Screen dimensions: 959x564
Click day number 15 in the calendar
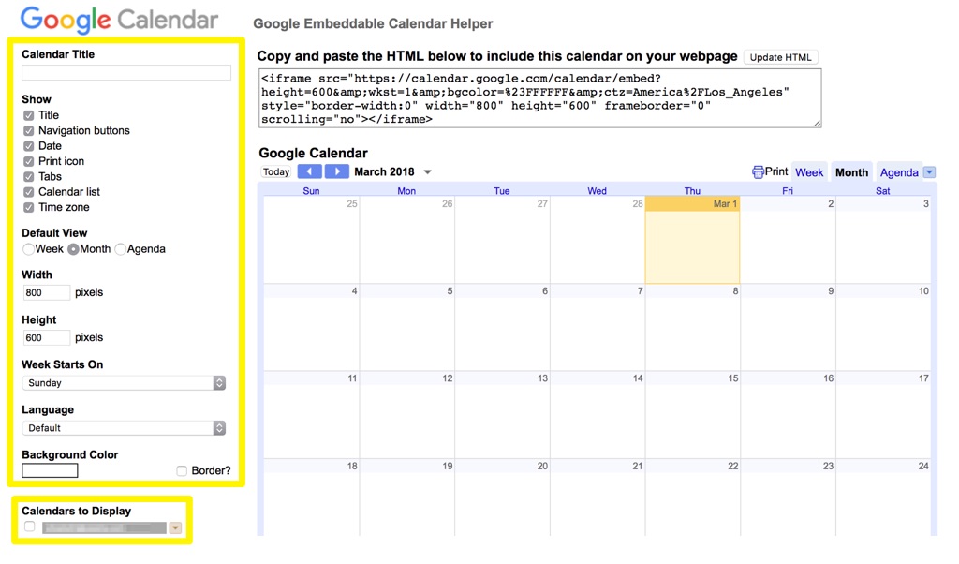pyautogui.click(x=732, y=378)
